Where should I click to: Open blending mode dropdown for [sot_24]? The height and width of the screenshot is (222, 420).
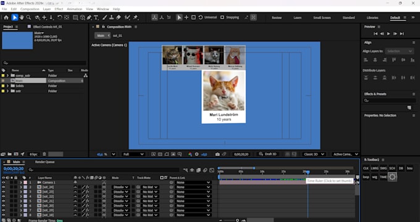120,187
